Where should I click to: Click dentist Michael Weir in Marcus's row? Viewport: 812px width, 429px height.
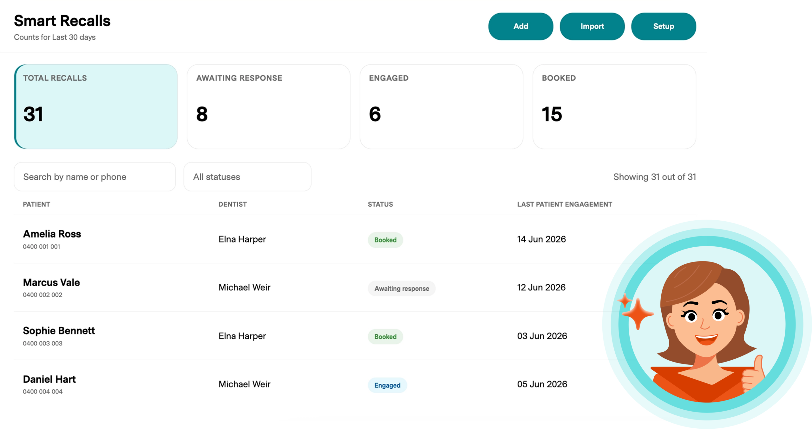(x=244, y=287)
